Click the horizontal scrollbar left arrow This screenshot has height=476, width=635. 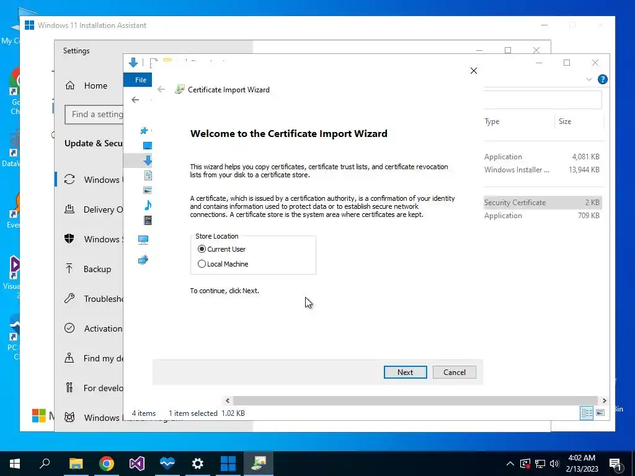pos(228,400)
